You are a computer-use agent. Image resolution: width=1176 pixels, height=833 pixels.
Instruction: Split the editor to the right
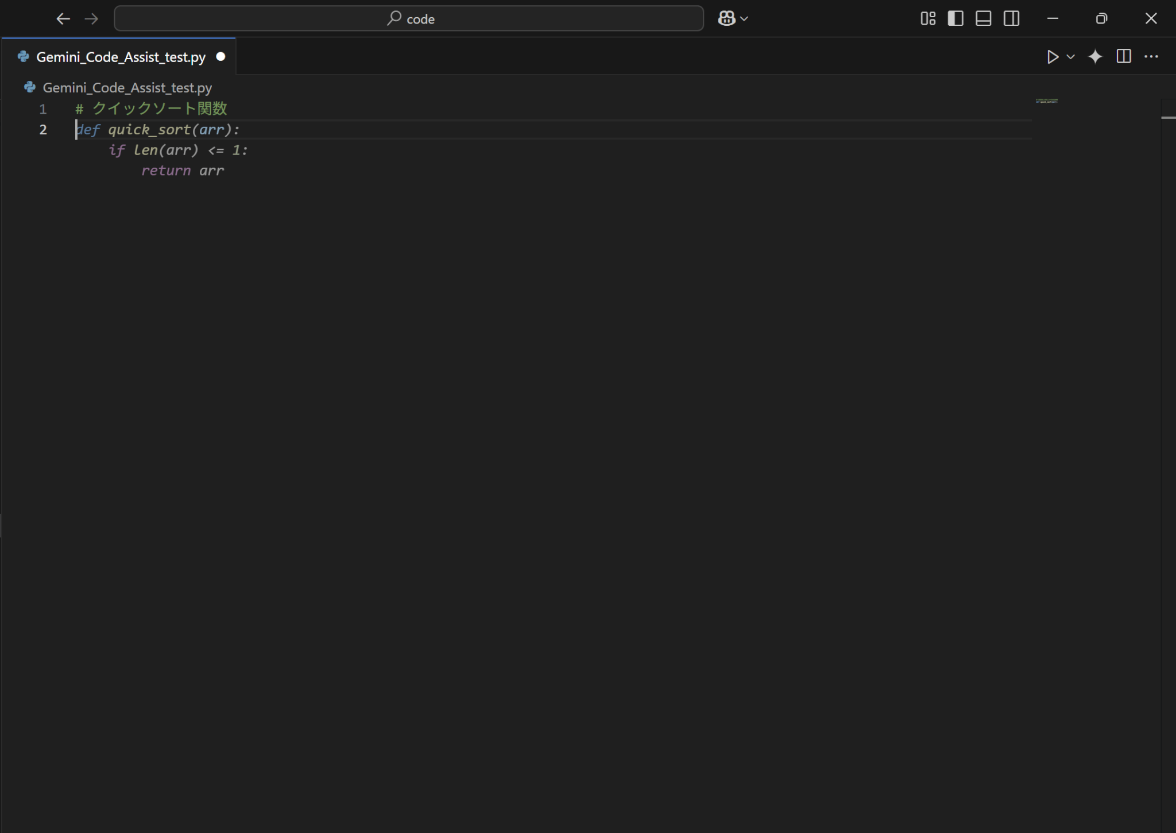pos(1124,56)
